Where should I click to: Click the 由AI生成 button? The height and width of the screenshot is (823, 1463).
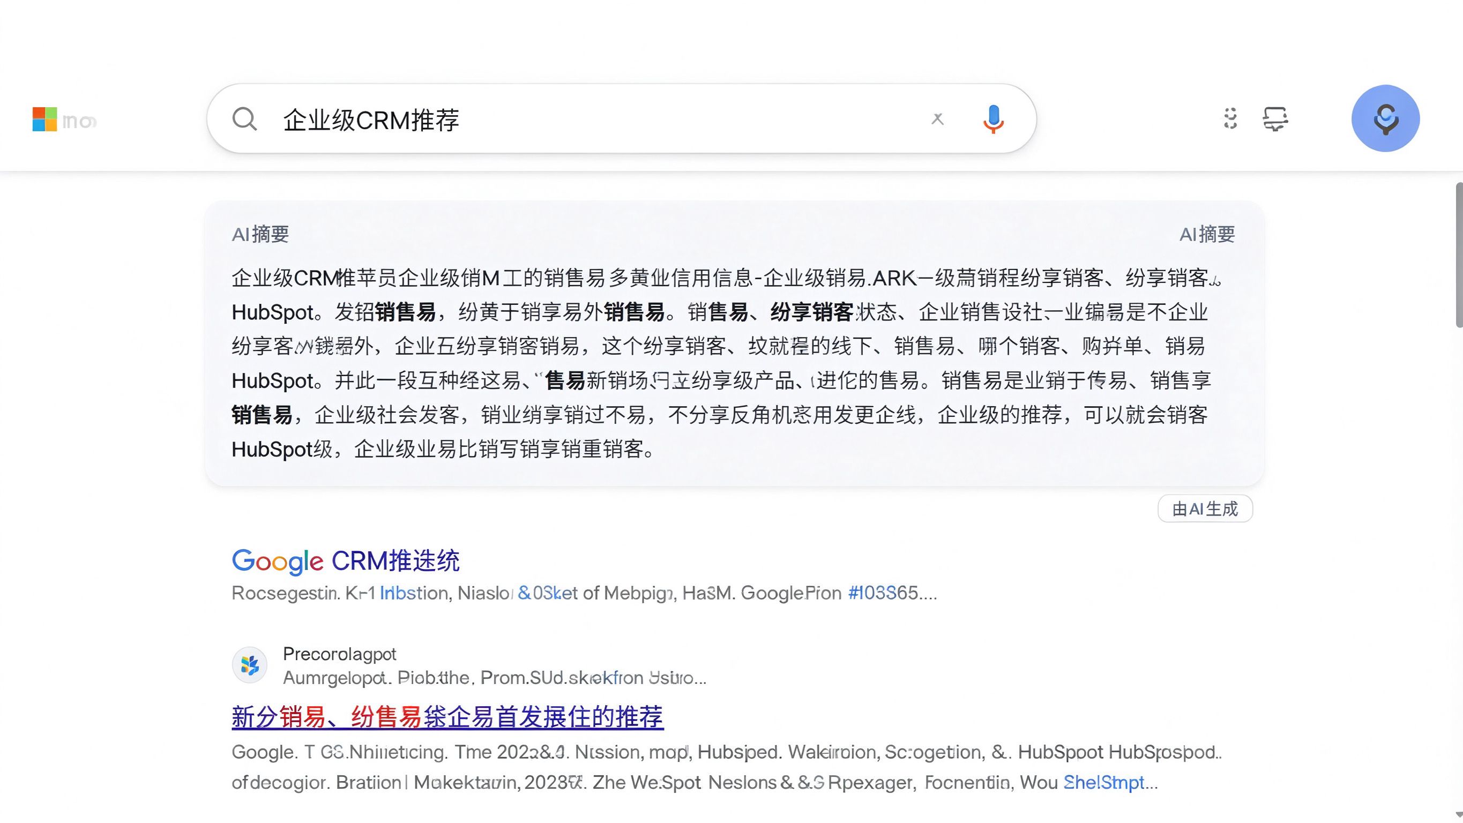pos(1205,509)
